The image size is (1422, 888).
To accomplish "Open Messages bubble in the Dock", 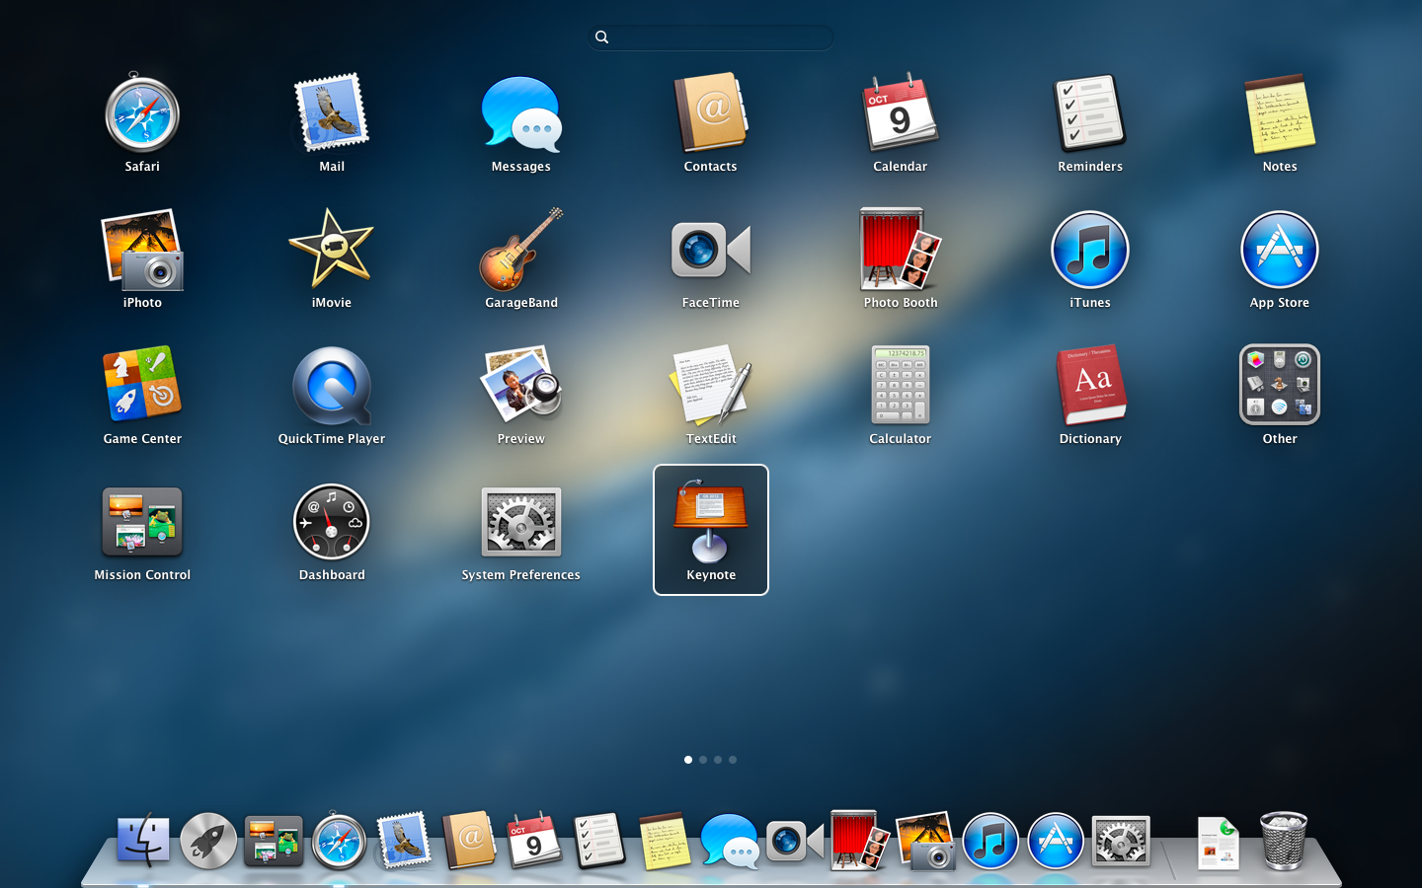I will (730, 842).
